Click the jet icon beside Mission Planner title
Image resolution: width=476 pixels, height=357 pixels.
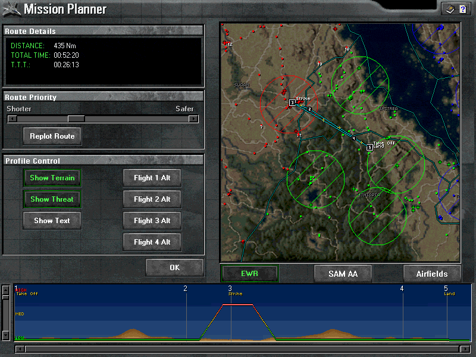[x=11, y=10]
